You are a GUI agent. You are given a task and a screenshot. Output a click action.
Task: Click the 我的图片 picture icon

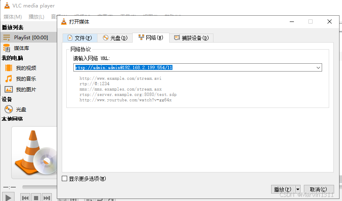9,89
